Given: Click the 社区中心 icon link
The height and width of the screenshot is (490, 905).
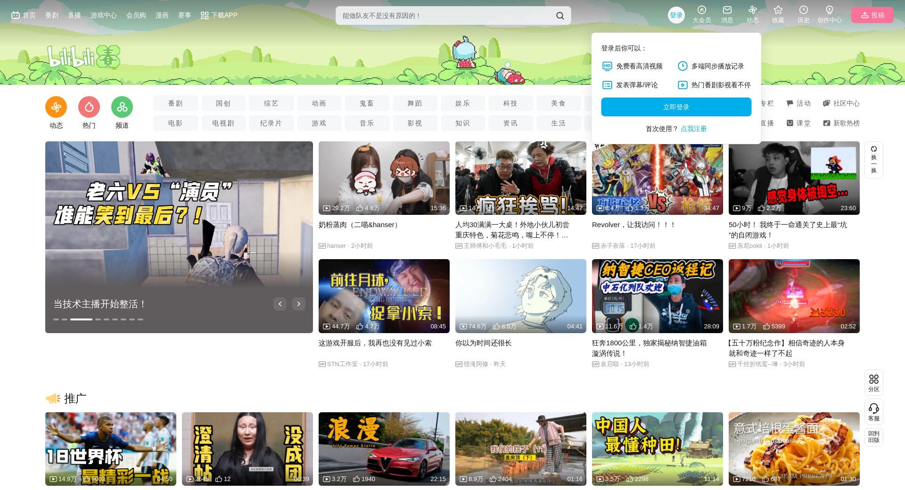Looking at the screenshot, I should 841,103.
